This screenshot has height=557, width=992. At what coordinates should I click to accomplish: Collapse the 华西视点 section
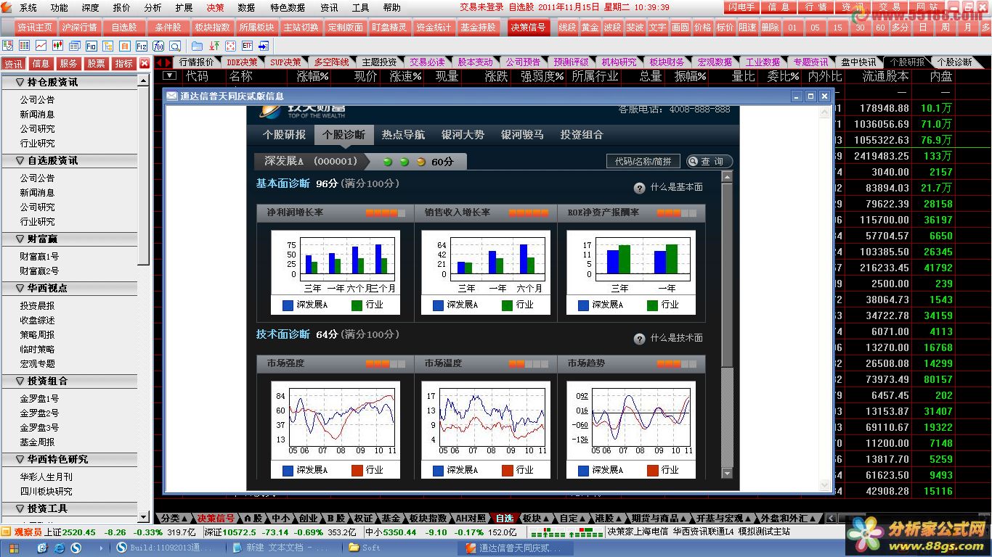(x=20, y=288)
